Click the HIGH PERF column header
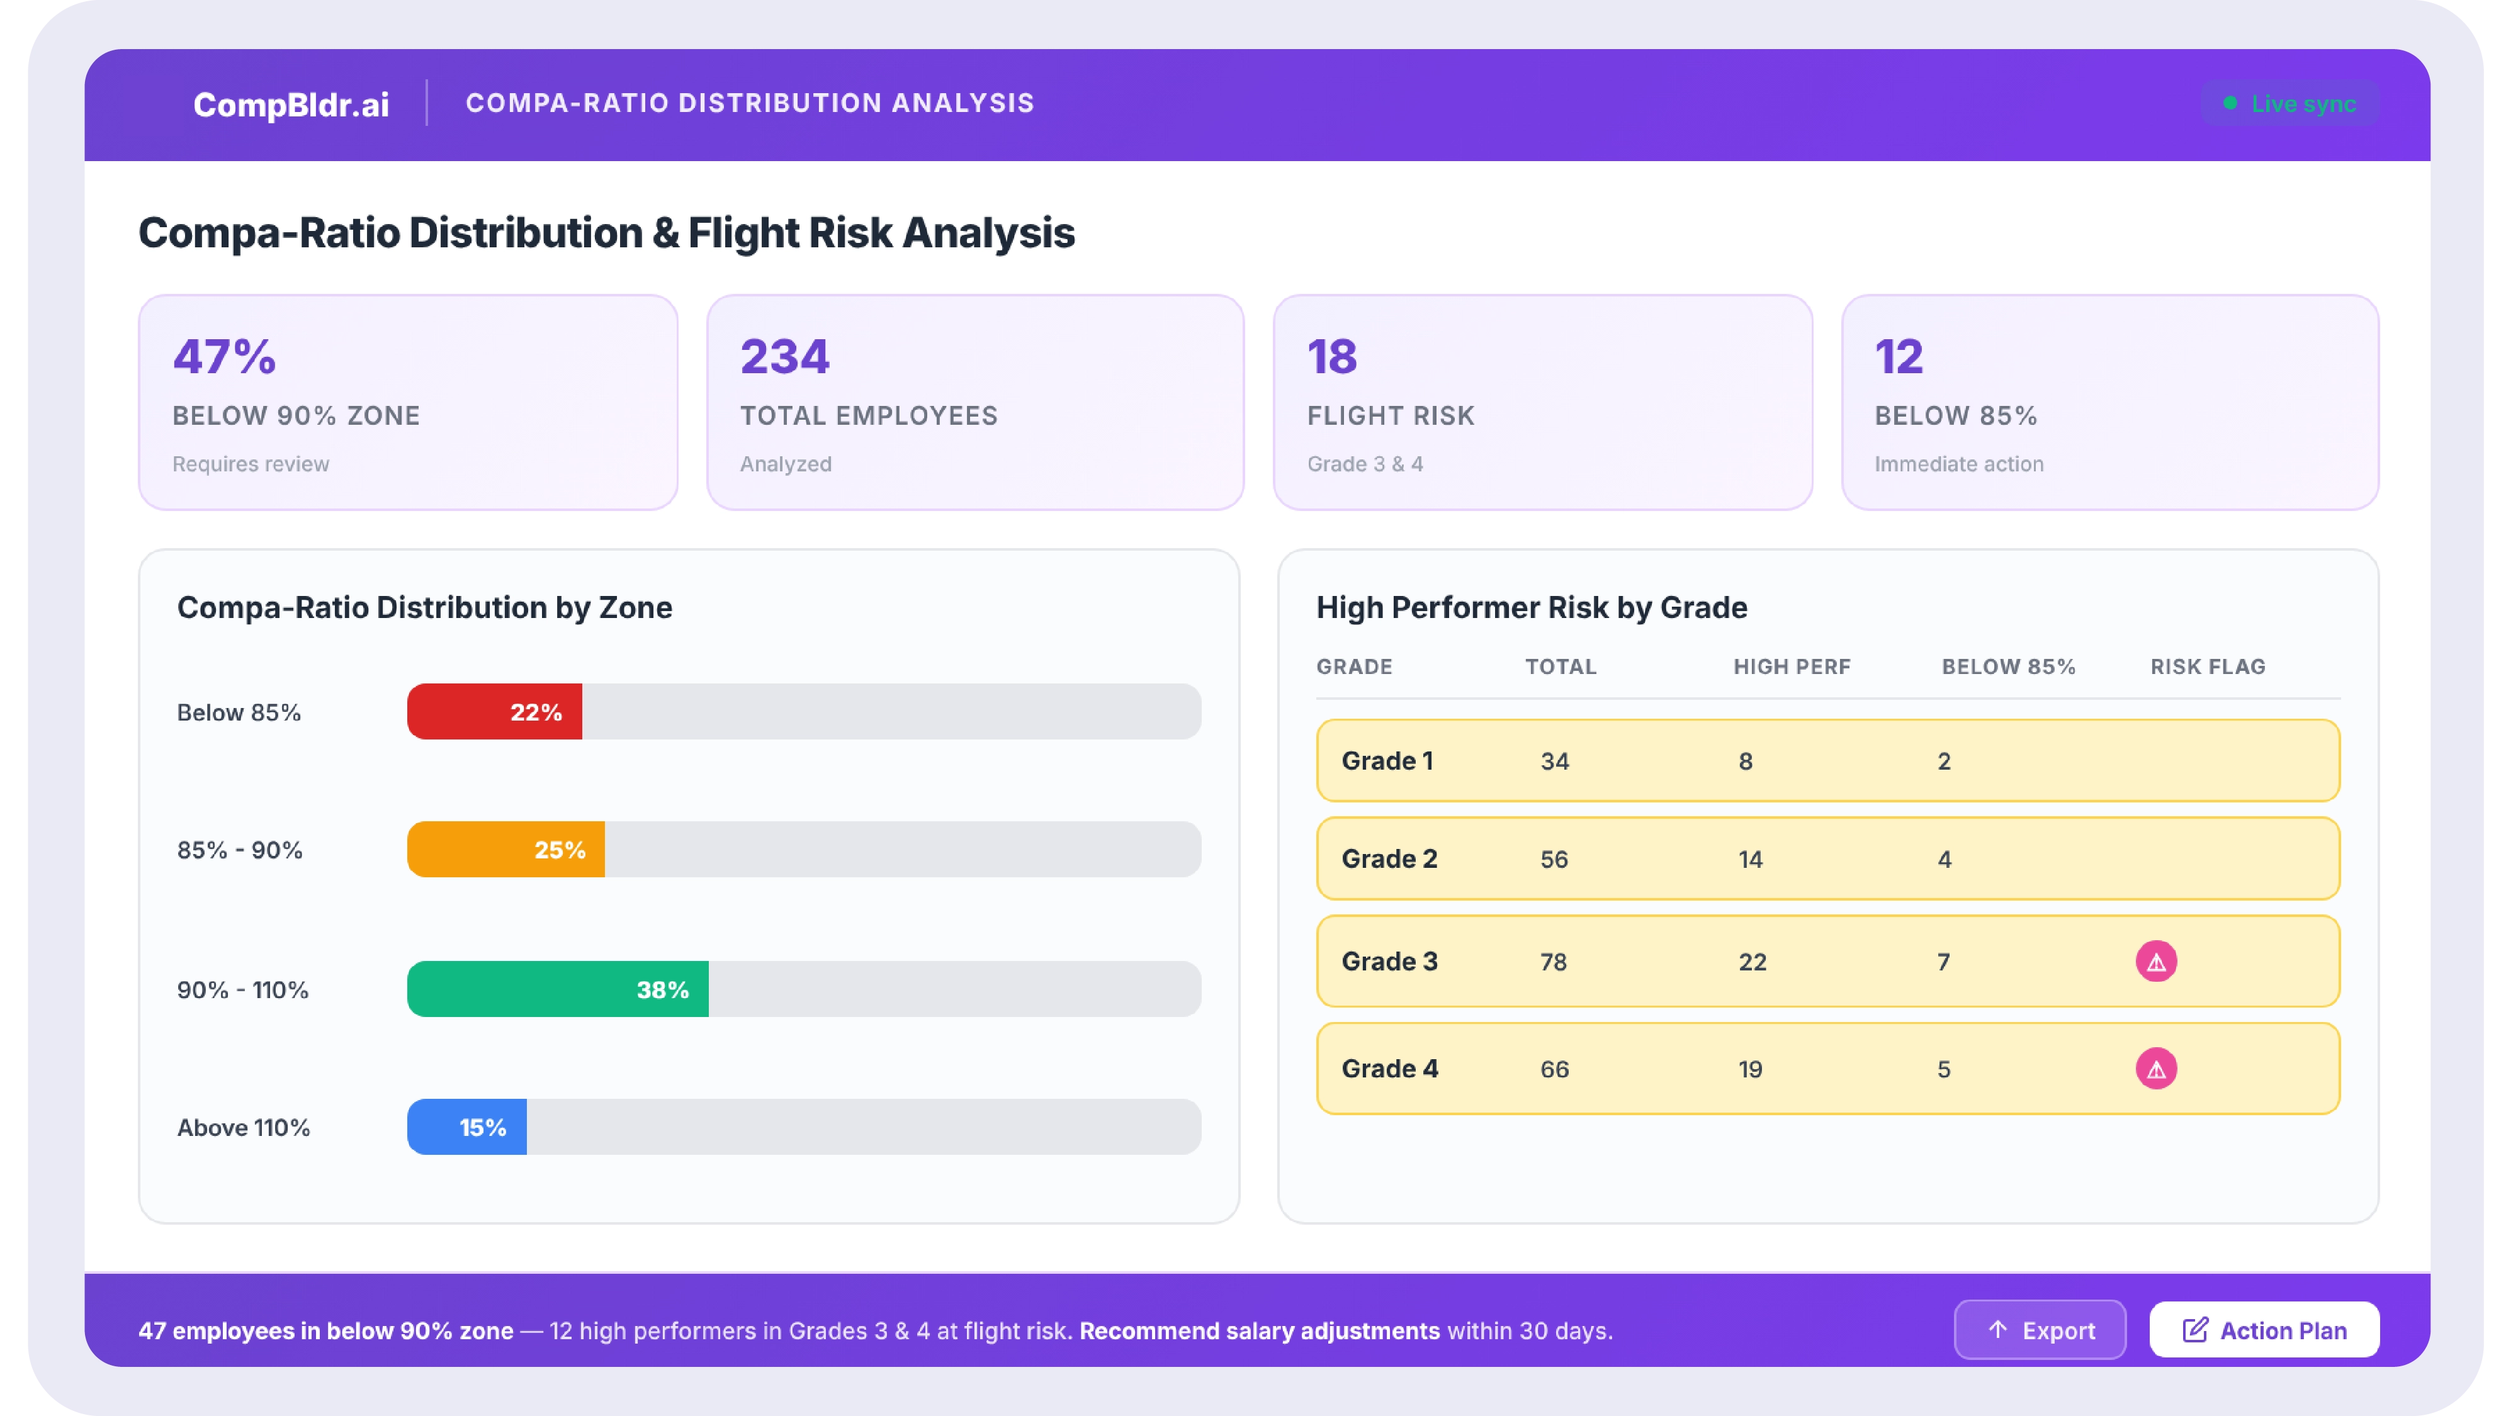 tap(1792, 666)
